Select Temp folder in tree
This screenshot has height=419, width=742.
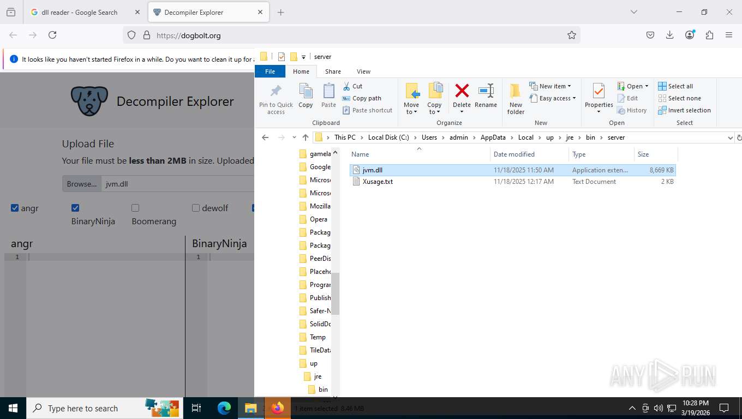click(318, 337)
